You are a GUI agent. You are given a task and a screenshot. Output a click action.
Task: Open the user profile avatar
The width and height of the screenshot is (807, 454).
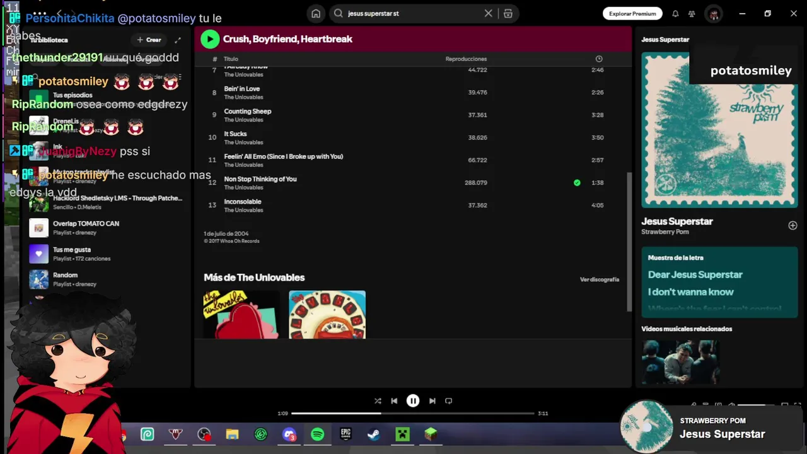click(x=714, y=13)
